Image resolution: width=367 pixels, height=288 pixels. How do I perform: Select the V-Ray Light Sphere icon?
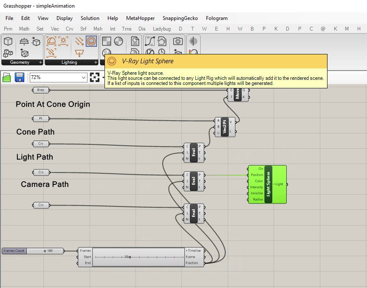[x=91, y=42]
